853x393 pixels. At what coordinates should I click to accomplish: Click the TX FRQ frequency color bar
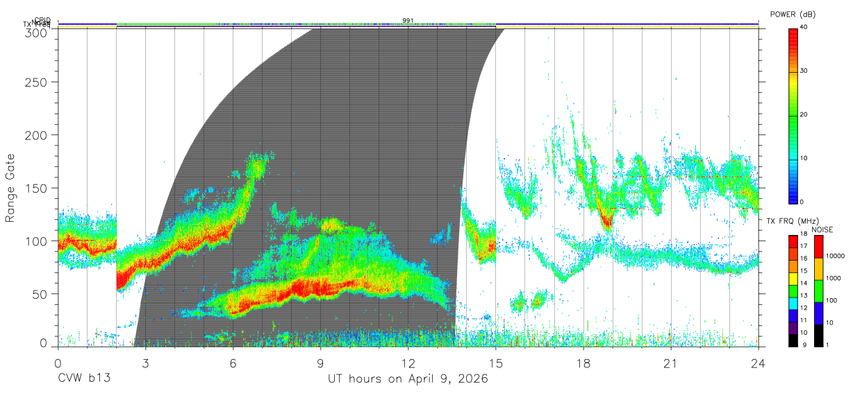(x=793, y=290)
